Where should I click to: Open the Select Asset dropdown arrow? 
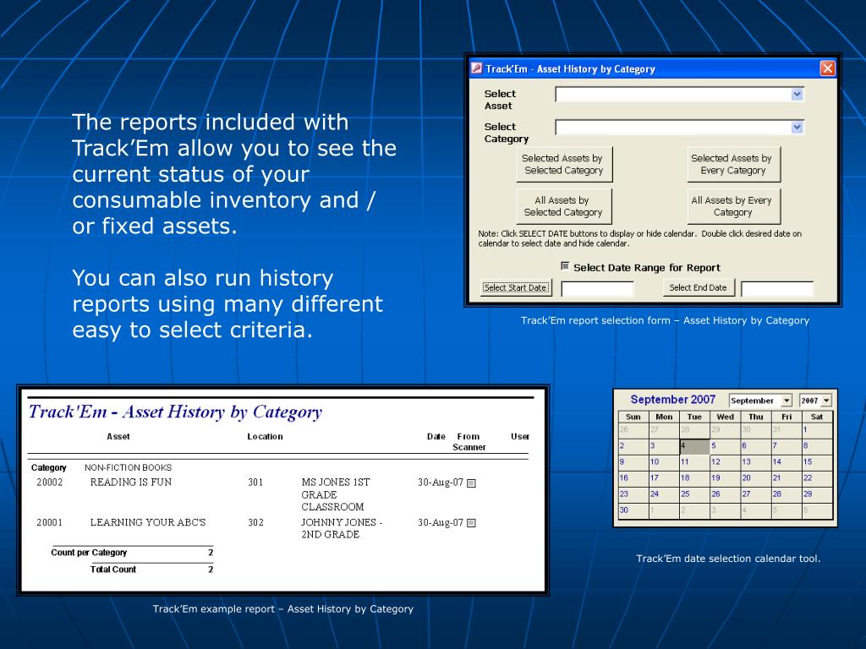coord(797,95)
